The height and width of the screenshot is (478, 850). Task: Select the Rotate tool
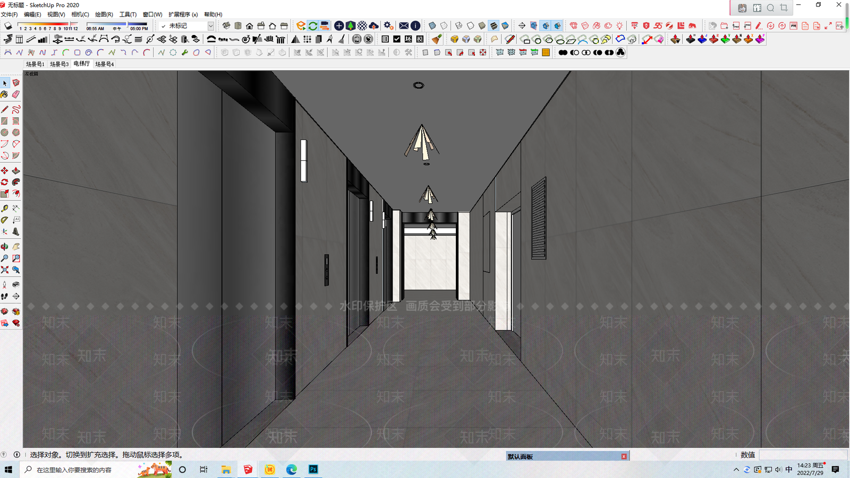coord(4,182)
